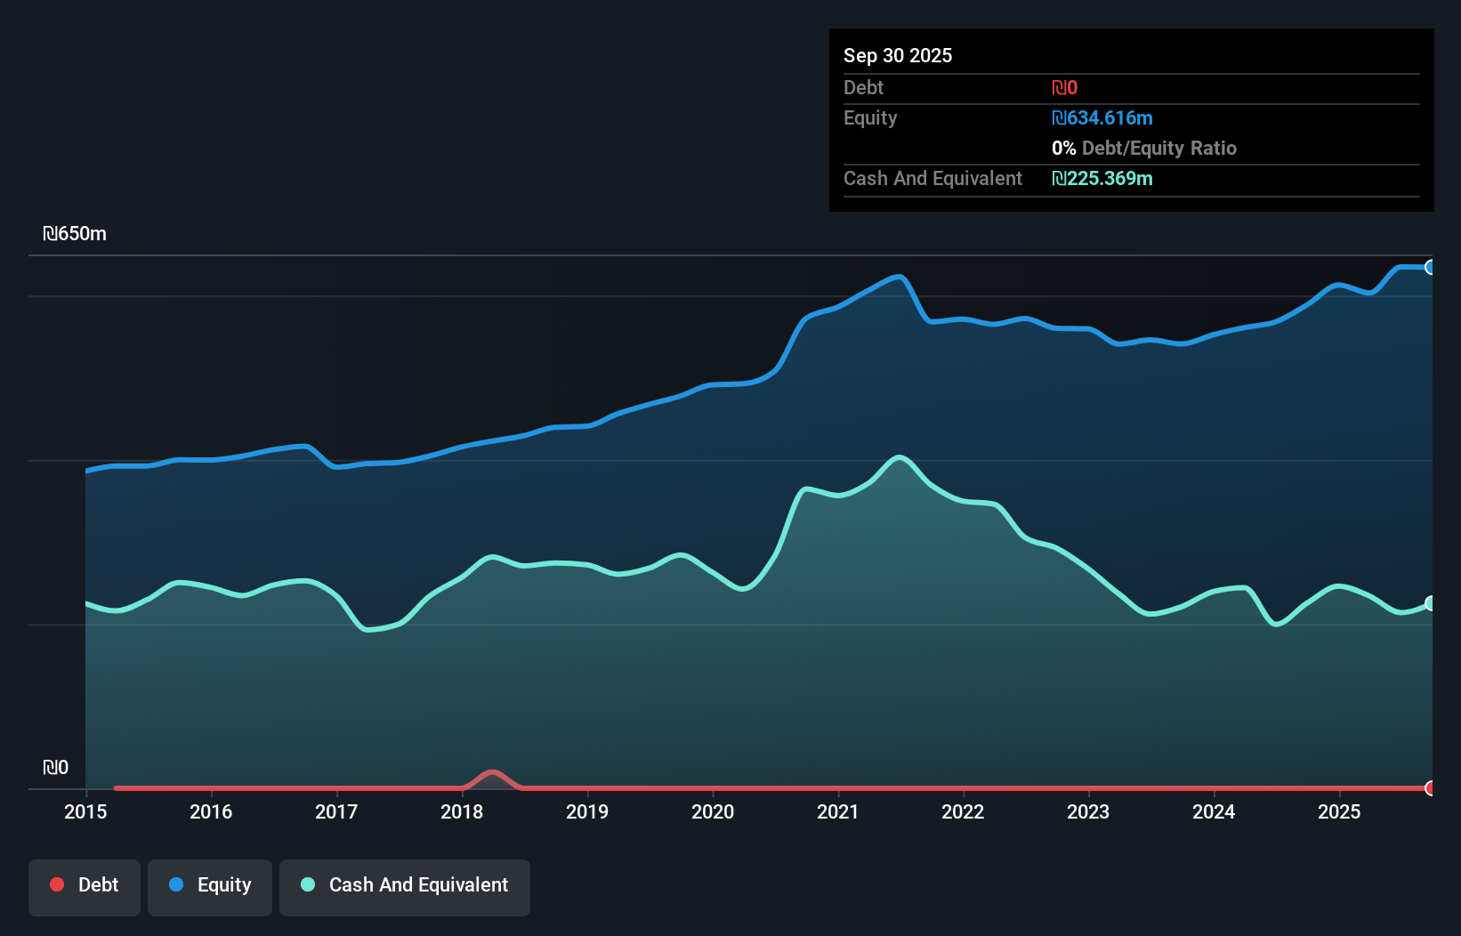Click the teal Cash And Equivalent dot icon
Screen dimensions: 1461x936
point(307,884)
